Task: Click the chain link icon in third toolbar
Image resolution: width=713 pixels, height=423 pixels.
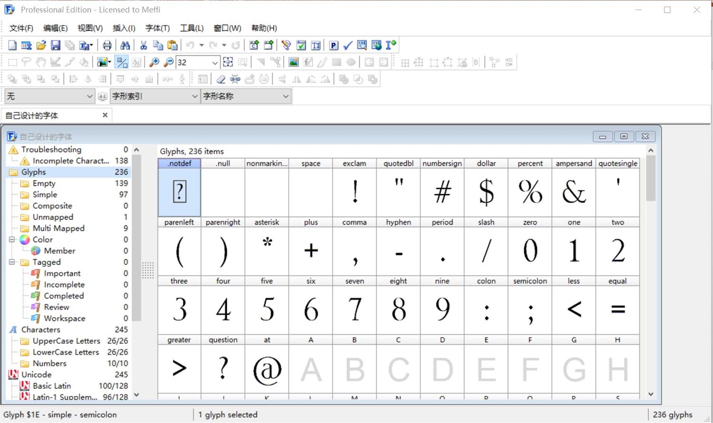Action: pyautogui.click(x=235, y=79)
